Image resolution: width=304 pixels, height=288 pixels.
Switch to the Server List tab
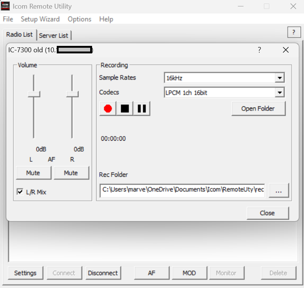[54, 35]
